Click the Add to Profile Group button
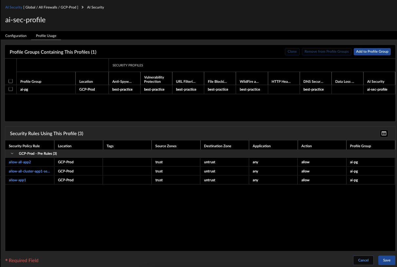Screen dimensions: 397x267 click(372, 52)
